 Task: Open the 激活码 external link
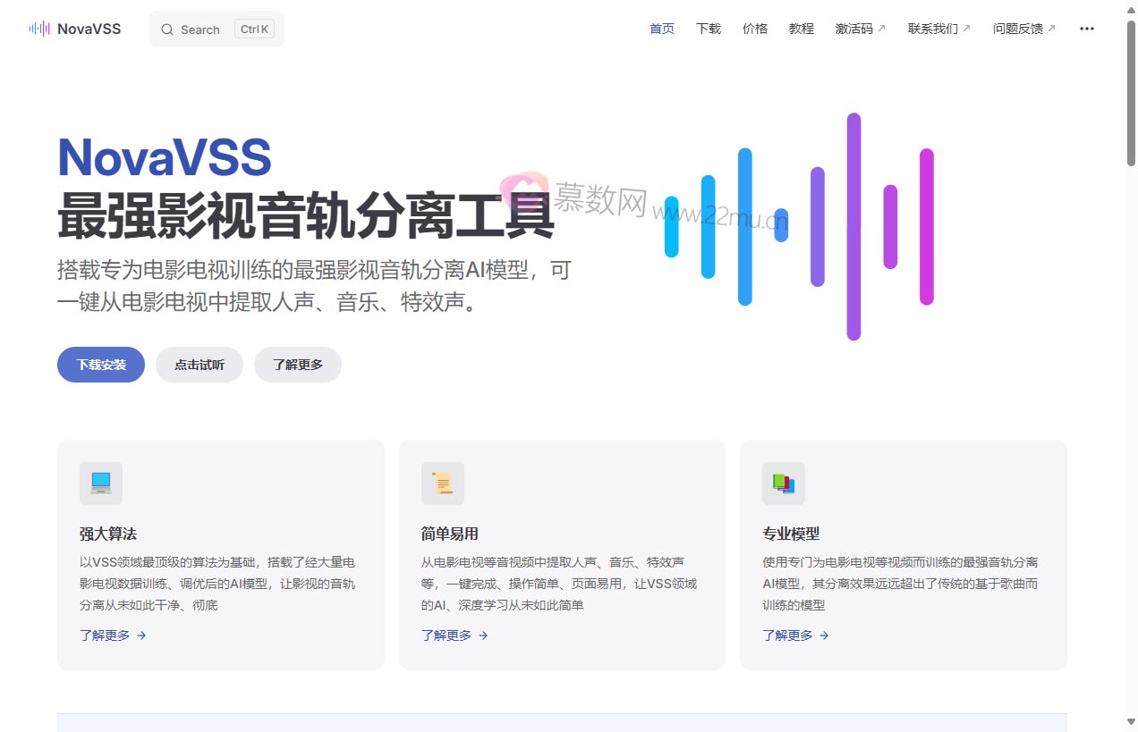point(860,29)
